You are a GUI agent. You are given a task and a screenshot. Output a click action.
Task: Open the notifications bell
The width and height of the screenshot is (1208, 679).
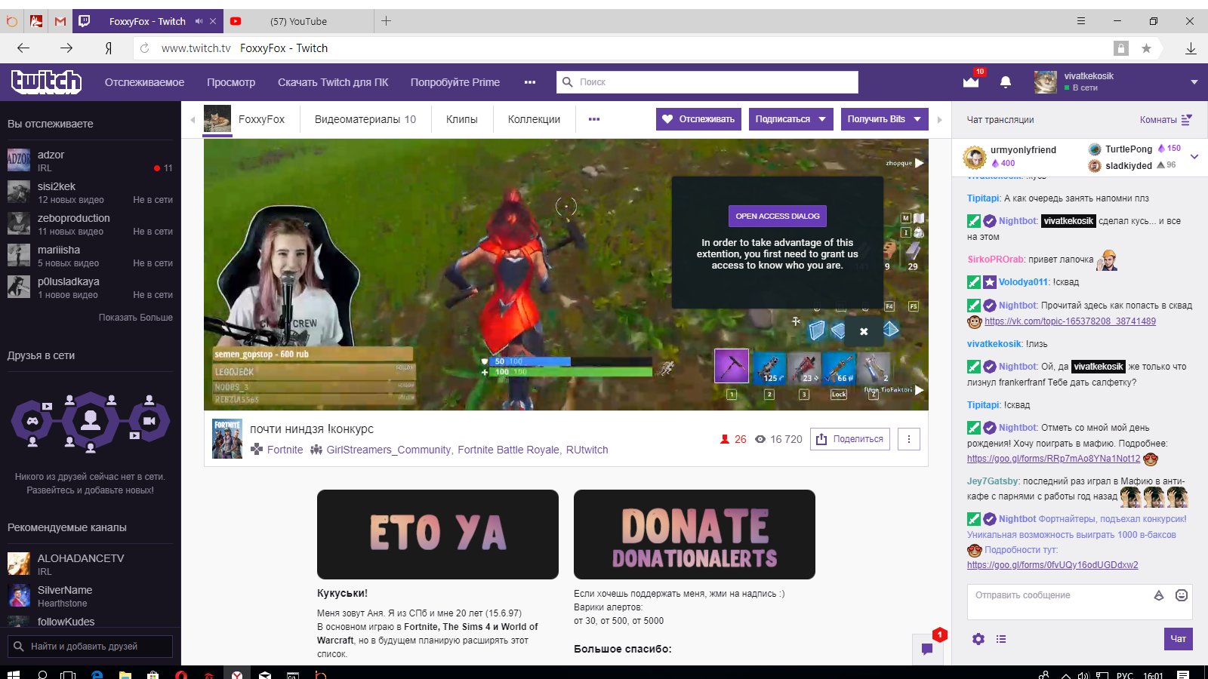coord(1006,81)
